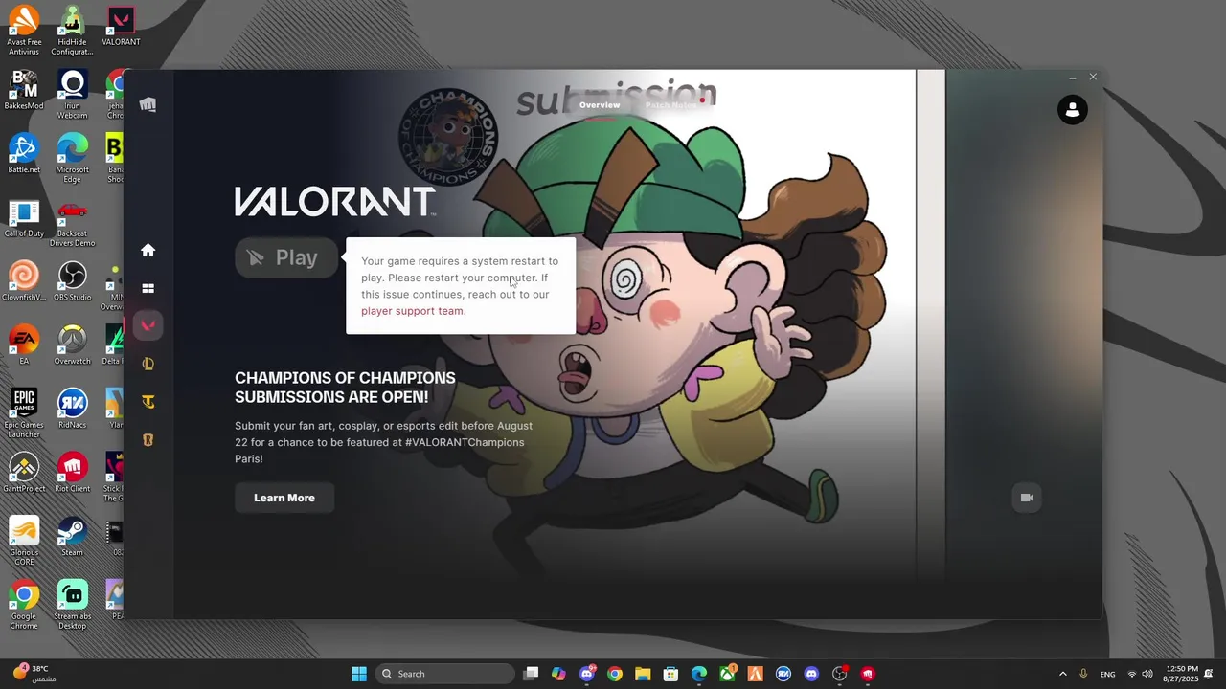Open OBS Studio from the taskbar
The width and height of the screenshot is (1226, 689).
840,674
